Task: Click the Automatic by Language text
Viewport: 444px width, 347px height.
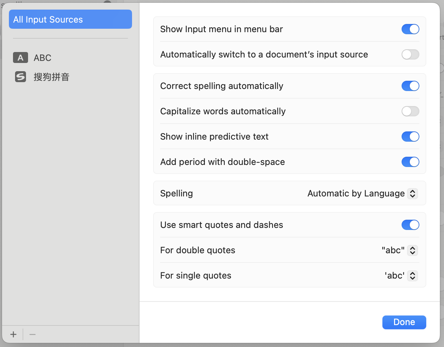Action: (x=356, y=194)
